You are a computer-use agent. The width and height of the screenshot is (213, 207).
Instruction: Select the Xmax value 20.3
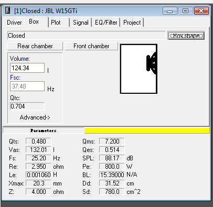pyautogui.click(x=38, y=183)
